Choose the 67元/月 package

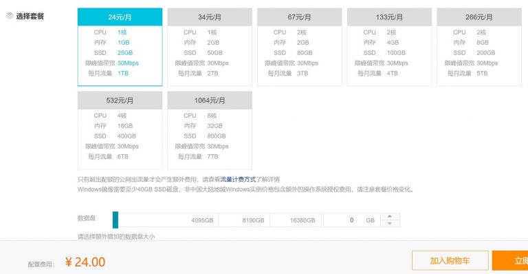(299, 48)
